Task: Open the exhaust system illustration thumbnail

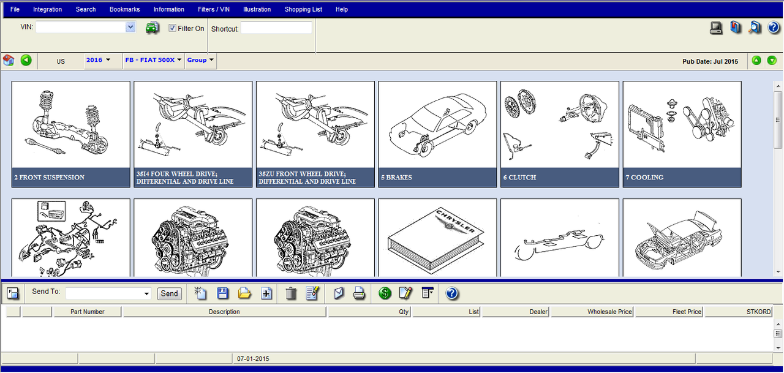Action: pos(560,238)
